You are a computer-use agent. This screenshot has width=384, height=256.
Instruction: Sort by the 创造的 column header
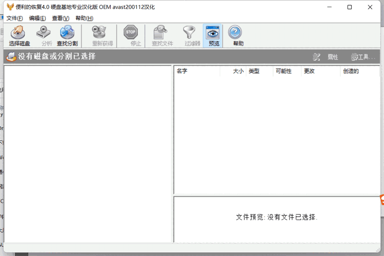360,71
